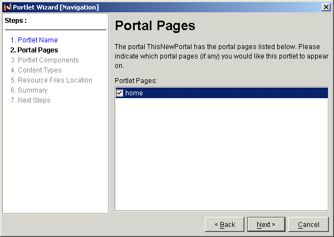The width and height of the screenshot is (334, 237).
Task: Proceed with the Next > button
Action: coord(266,224)
